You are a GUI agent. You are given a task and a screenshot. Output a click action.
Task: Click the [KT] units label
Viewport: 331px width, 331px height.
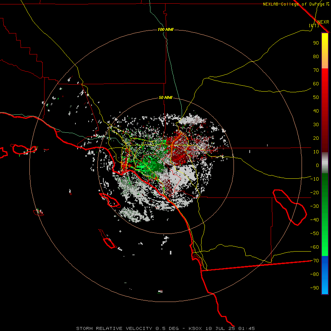(x=314, y=25)
